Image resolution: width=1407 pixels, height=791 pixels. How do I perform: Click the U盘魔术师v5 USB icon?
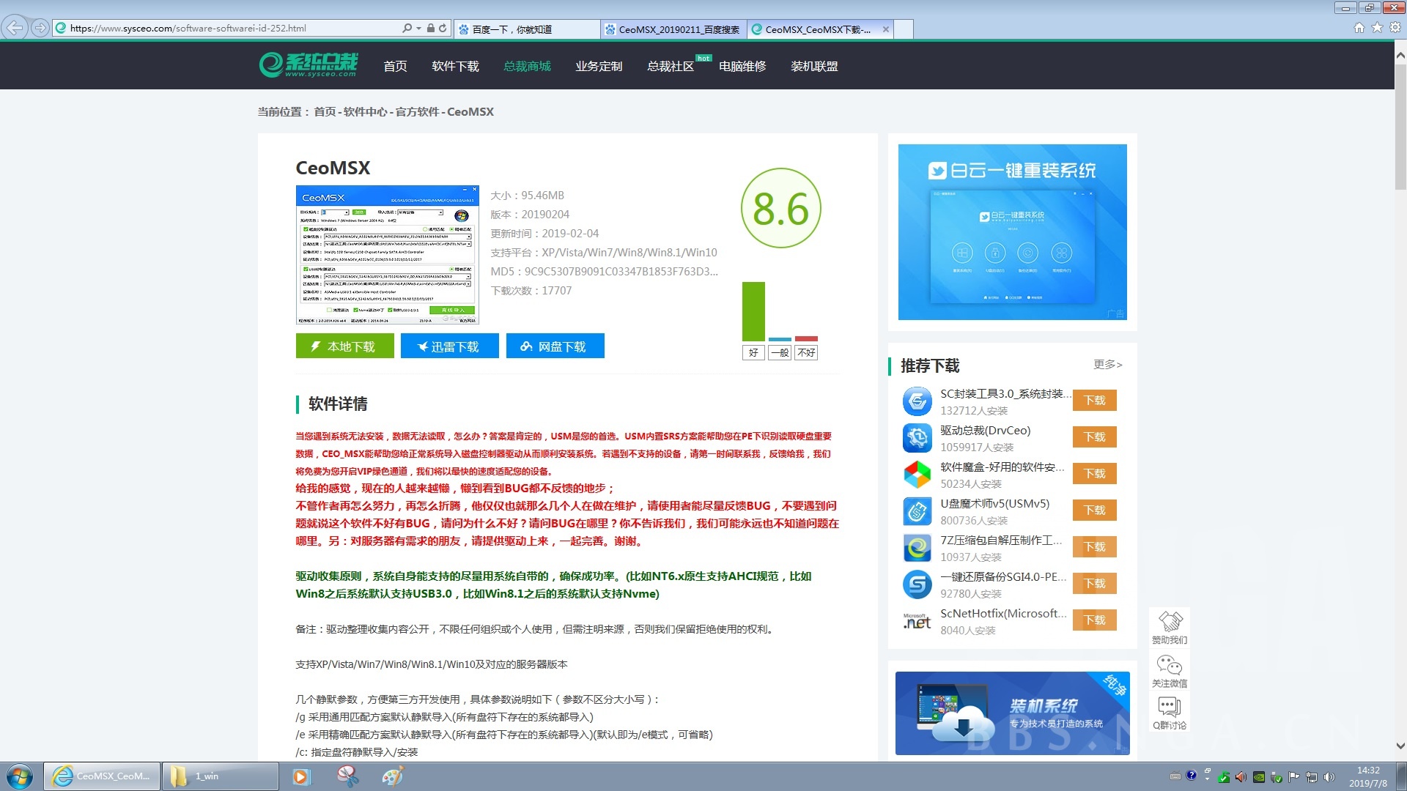click(x=916, y=510)
